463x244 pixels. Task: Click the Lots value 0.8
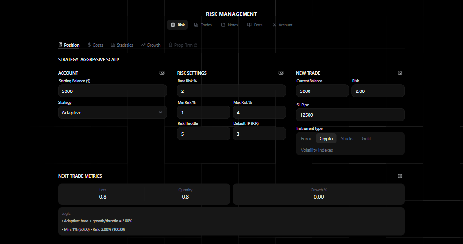click(x=103, y=197)
